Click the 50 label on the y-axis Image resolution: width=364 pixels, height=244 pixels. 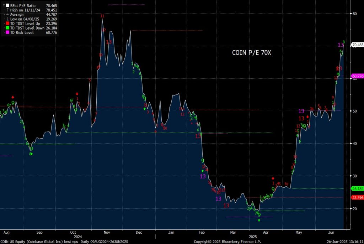point(354,111)
